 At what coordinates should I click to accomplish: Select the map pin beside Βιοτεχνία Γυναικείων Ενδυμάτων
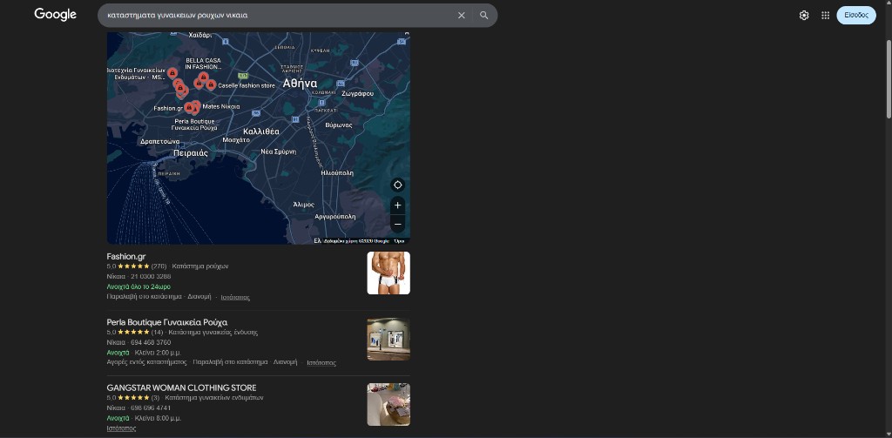point(172,73)
